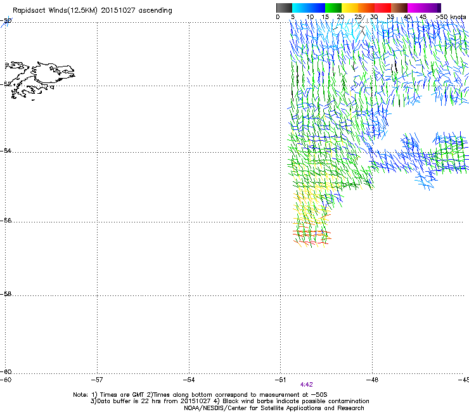Viewport: 469px width, 412px height.
Task: Click the magenta 40-45 knots legend segment
Action: [416, 8]
